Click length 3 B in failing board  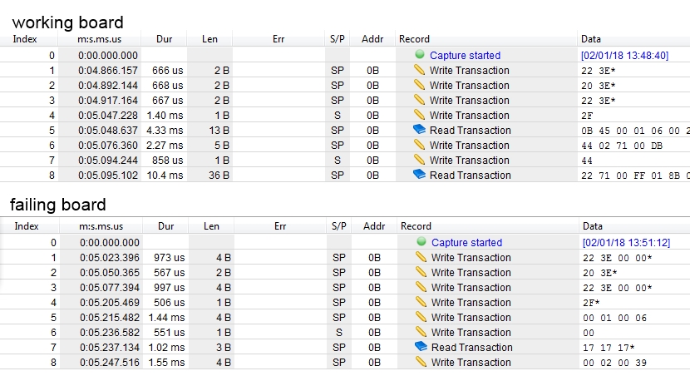point(223,348)
